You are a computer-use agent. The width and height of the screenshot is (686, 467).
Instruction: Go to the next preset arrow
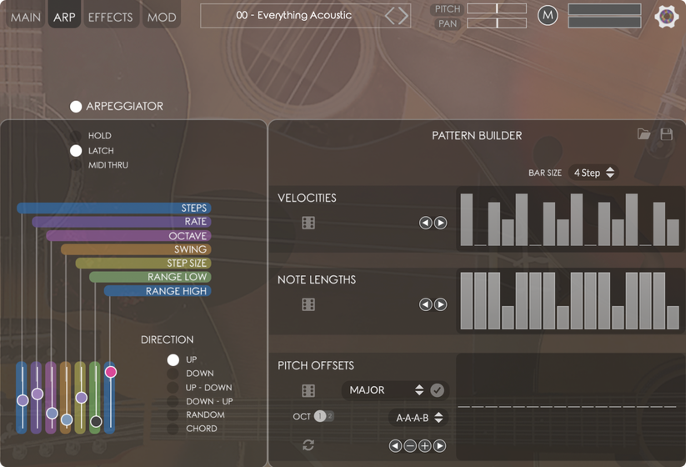point(404,16)
